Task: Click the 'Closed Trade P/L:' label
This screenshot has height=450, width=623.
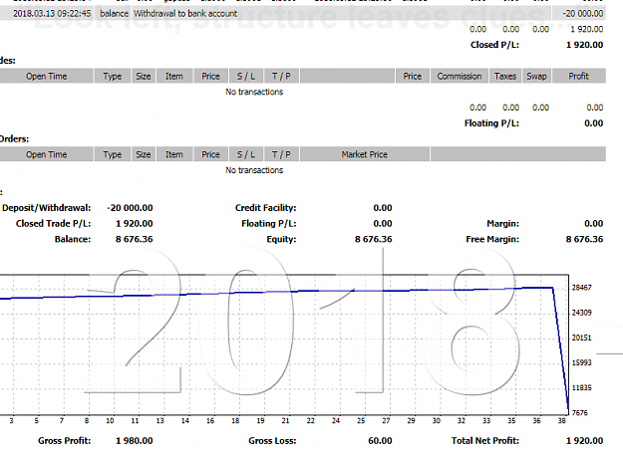Action: [x=53, y=224]
